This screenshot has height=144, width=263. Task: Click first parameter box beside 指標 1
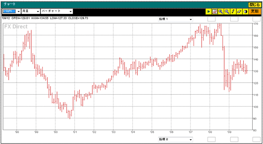pos(212,19)
